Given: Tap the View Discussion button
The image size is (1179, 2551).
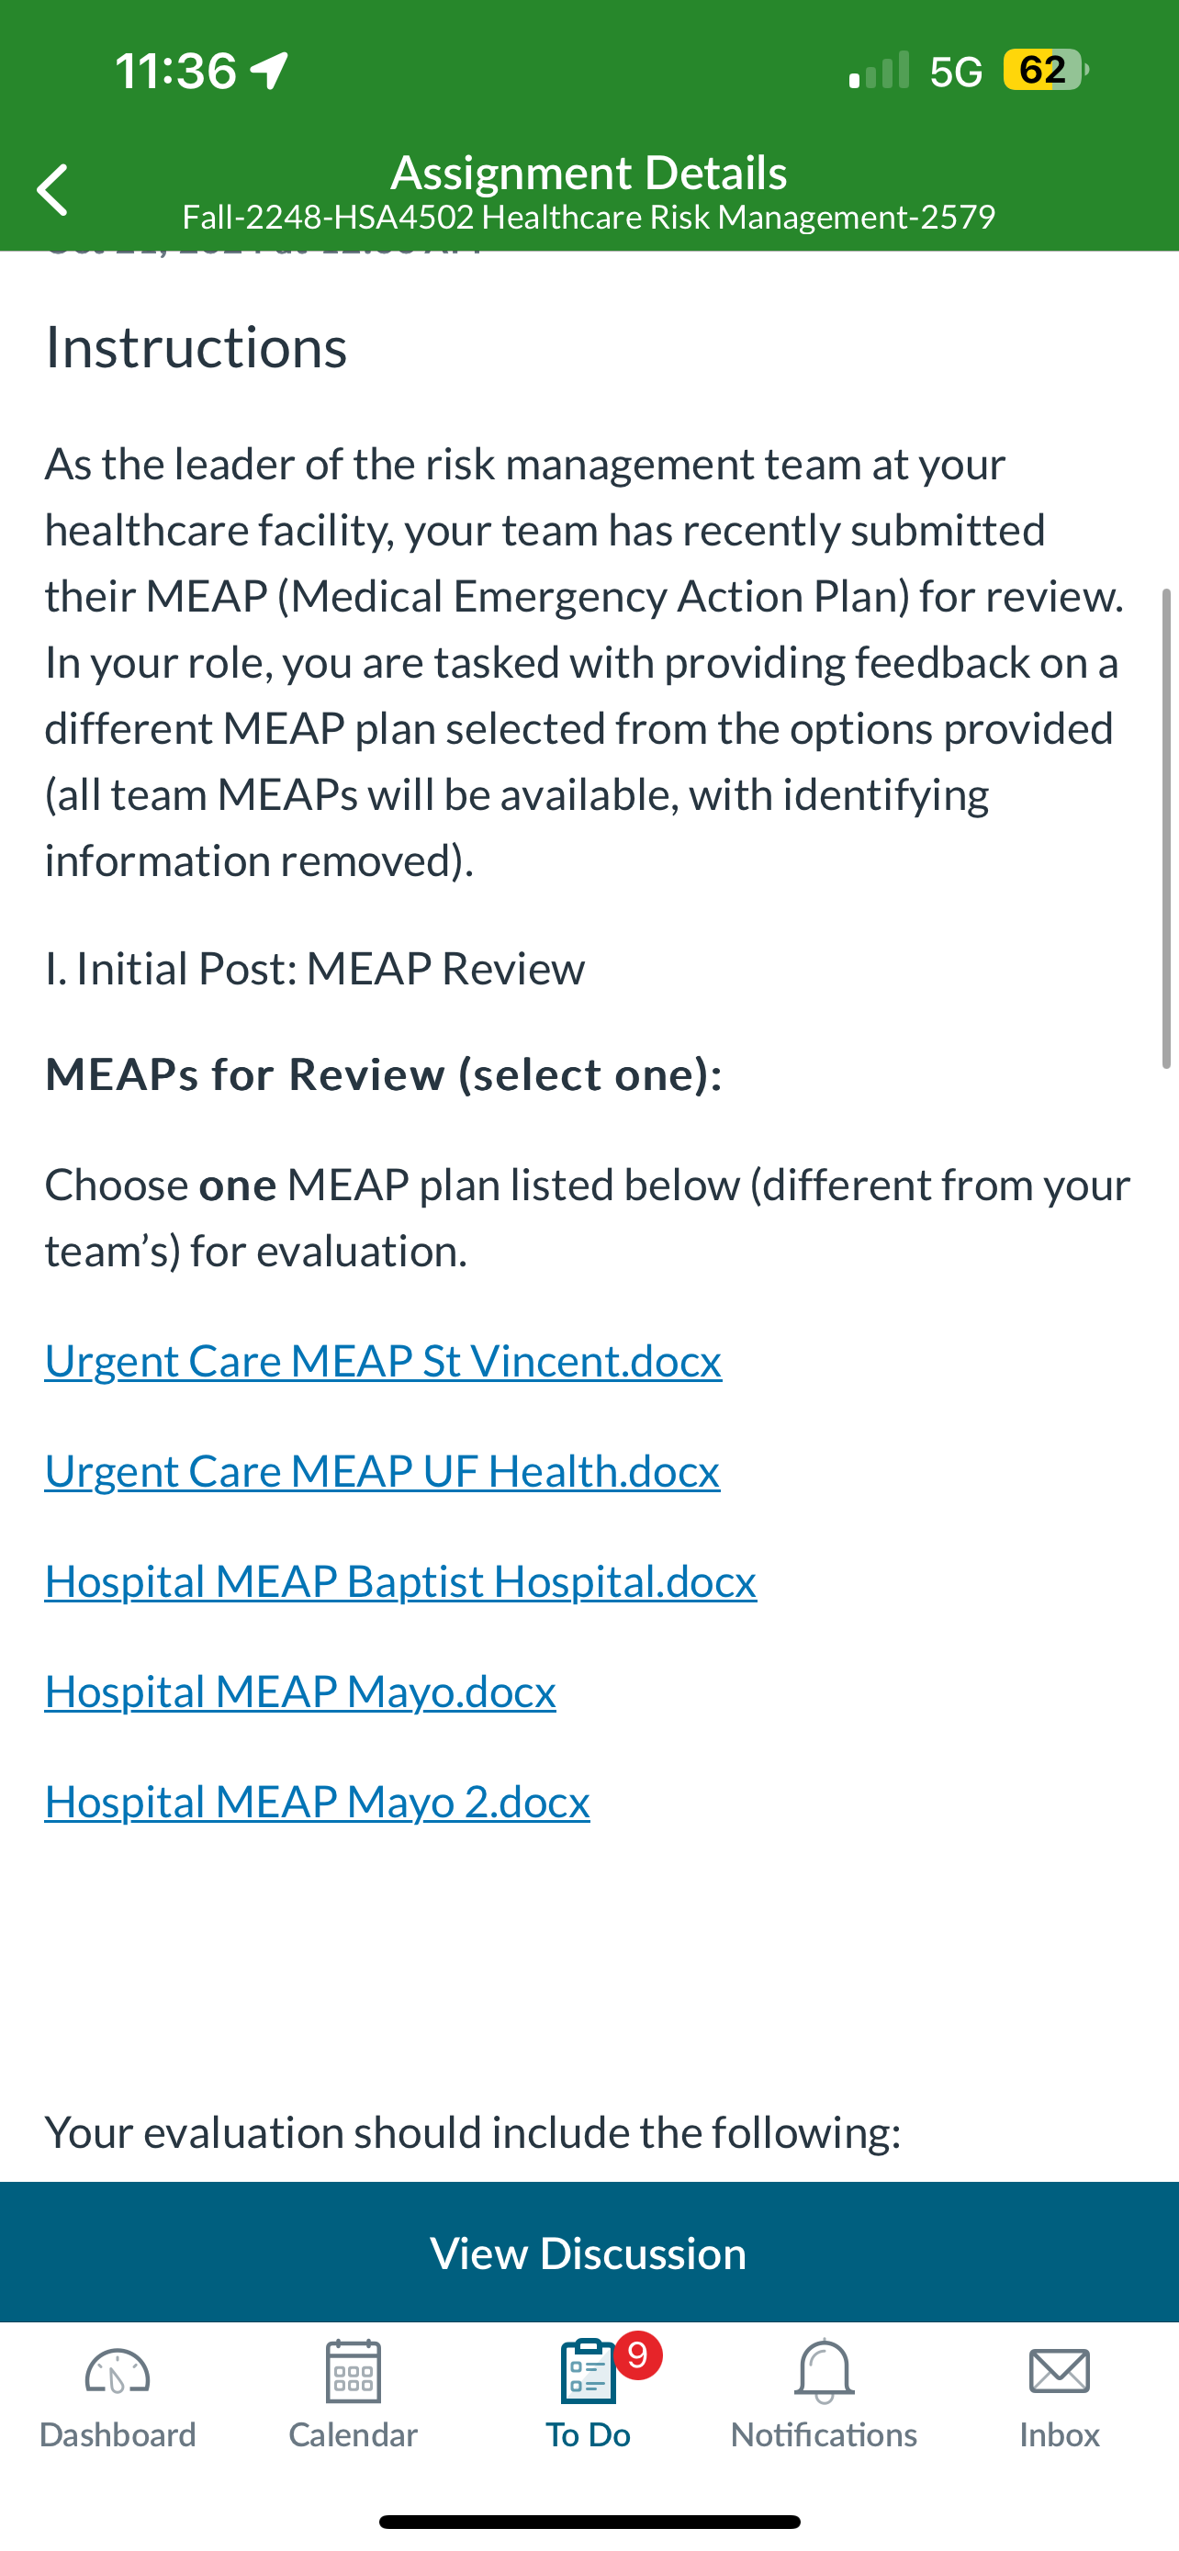Looking at the screenshot, I should tap(589, 2252).
